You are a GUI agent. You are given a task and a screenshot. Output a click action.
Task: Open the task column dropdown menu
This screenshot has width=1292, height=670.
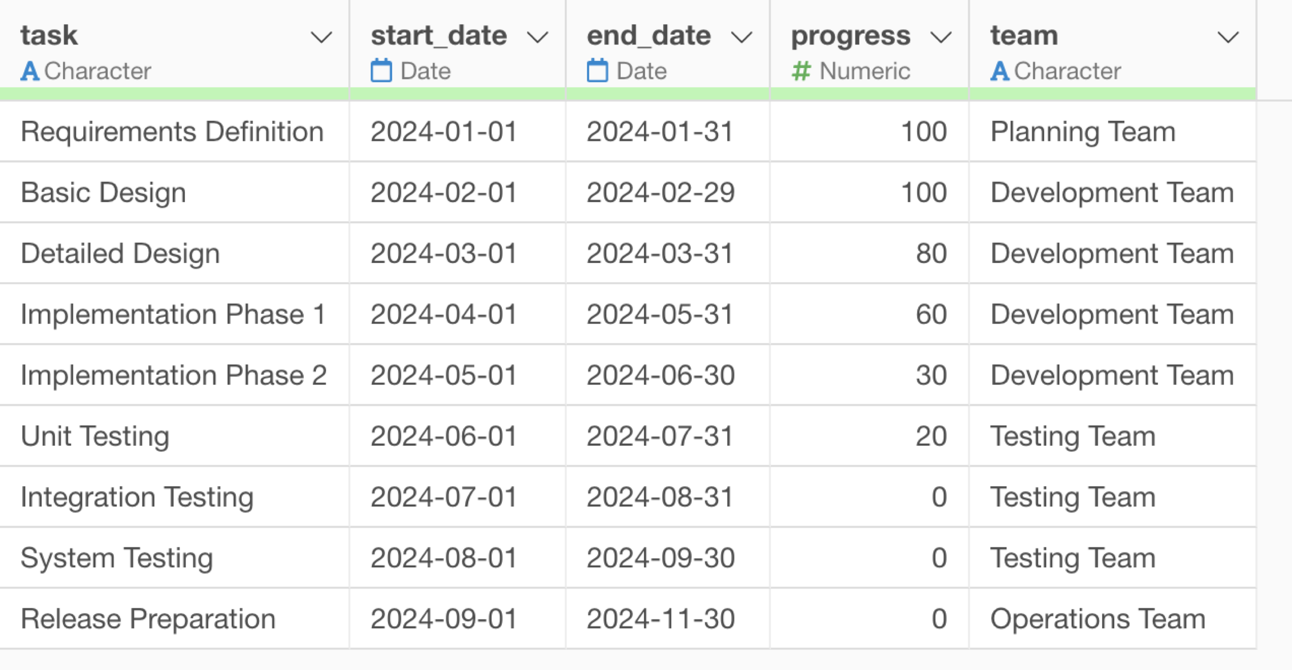(321, 37)
